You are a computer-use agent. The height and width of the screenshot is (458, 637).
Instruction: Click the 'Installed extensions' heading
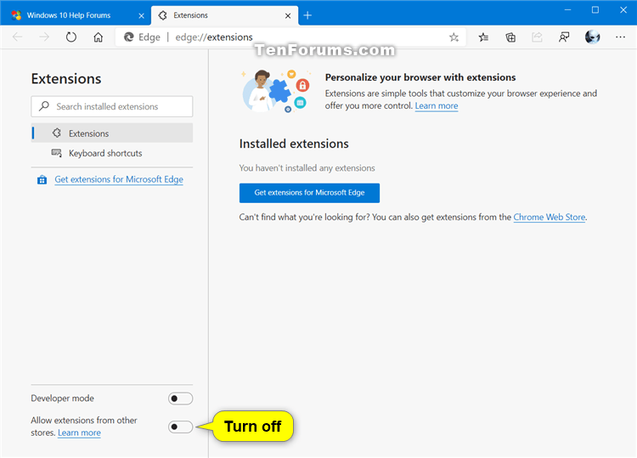point(294,144)
